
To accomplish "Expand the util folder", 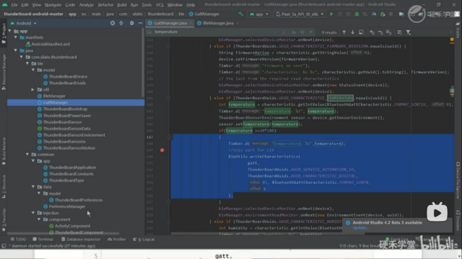I will click(x=33, y=89).
